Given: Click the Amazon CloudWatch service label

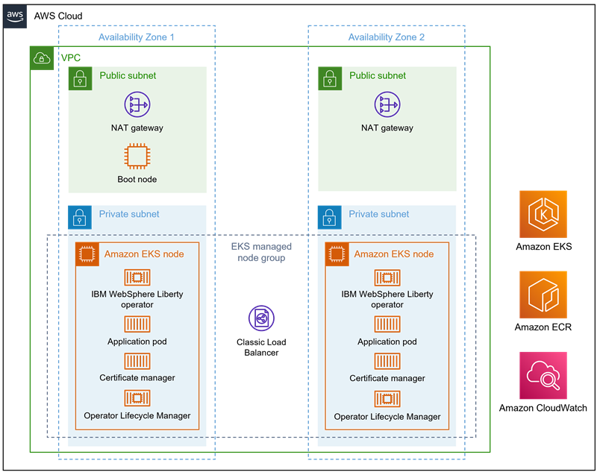Looking at the screenshot, I should tap(543, 408).
